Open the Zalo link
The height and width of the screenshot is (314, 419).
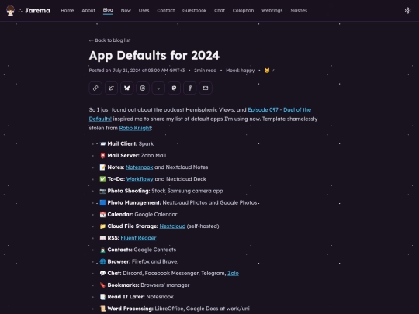[x=233, y=273]
